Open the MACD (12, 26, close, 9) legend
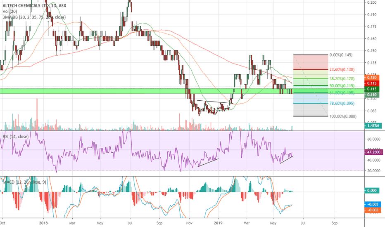 [x=24, y=182]
